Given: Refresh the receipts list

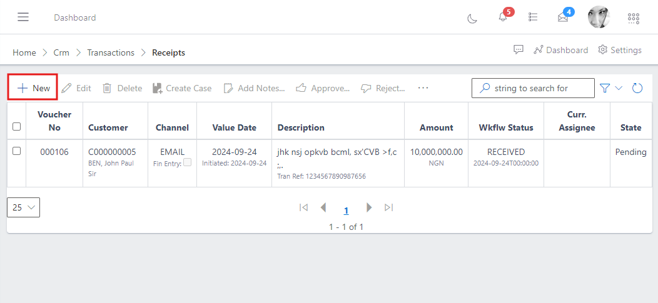Looking at the screenshot, I should [x=637, y=88].
